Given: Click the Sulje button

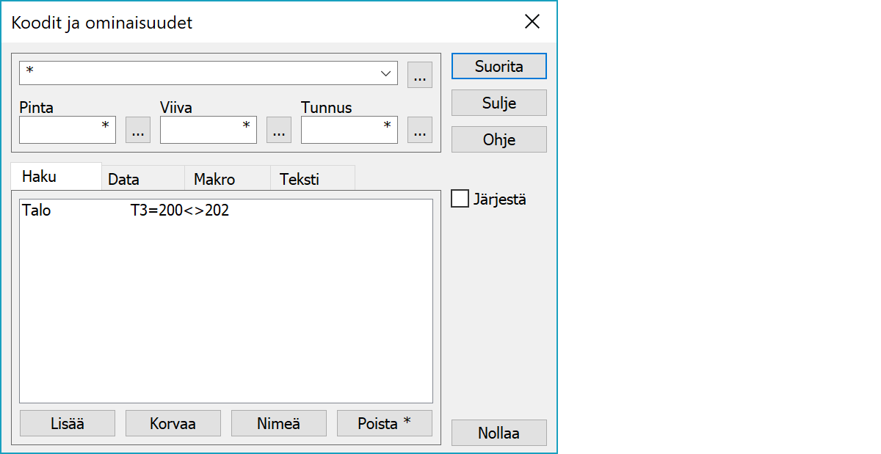Looking at the screenshot, I should point(498,103).
